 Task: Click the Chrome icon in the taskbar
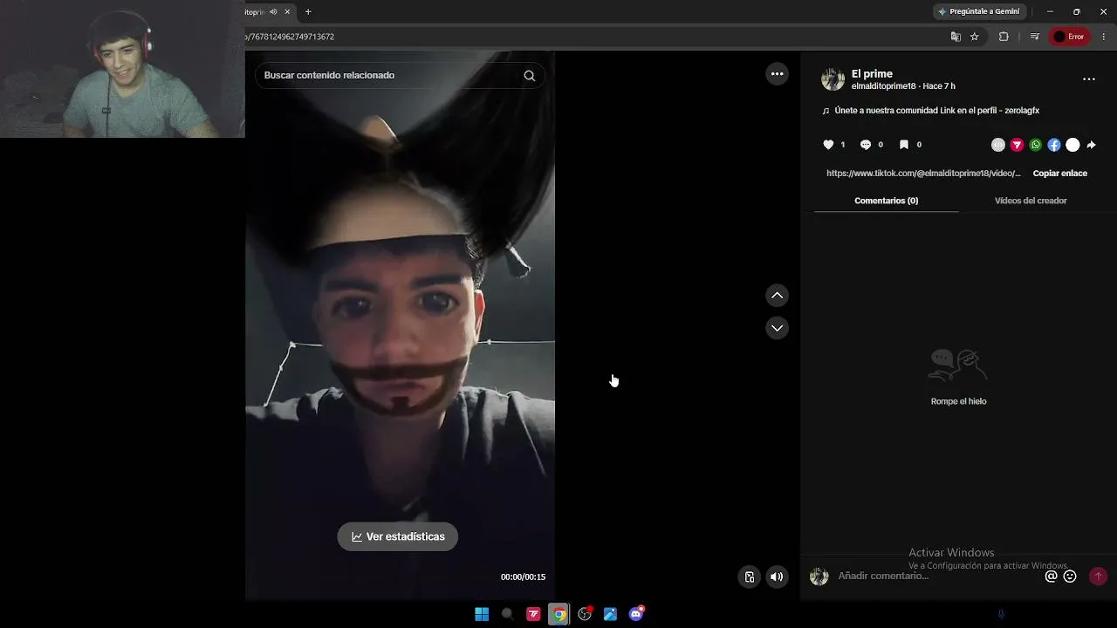click(x=559, y=614)
